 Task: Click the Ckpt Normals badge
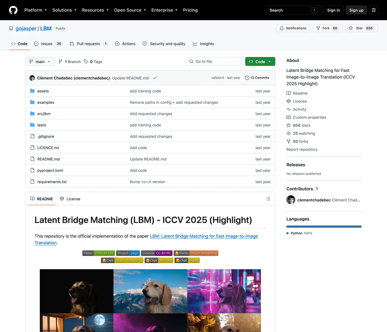coord(159,260)
